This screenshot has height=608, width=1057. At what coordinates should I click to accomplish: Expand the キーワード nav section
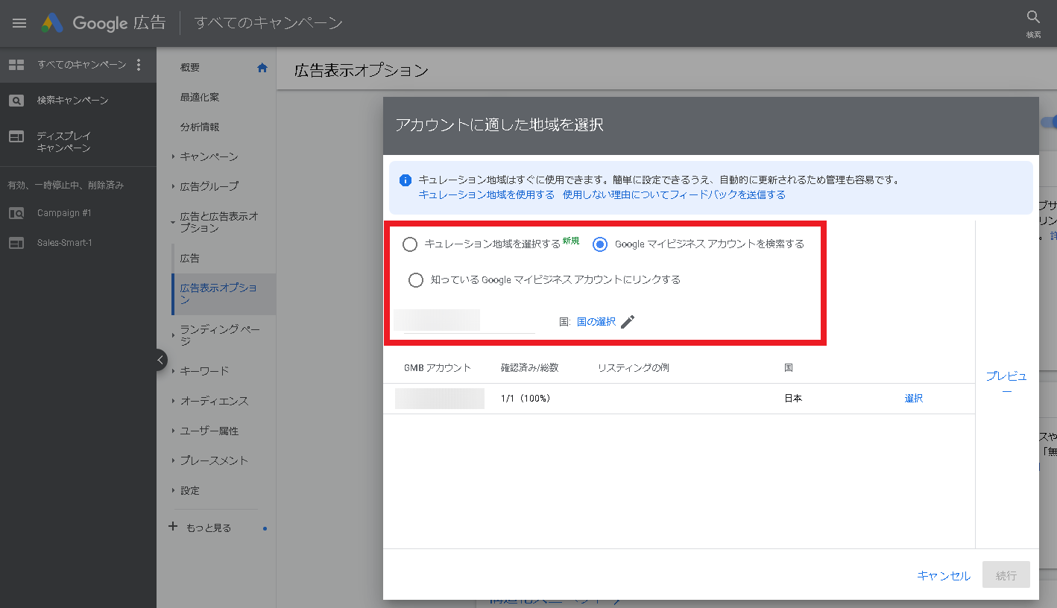pos(173,371)
